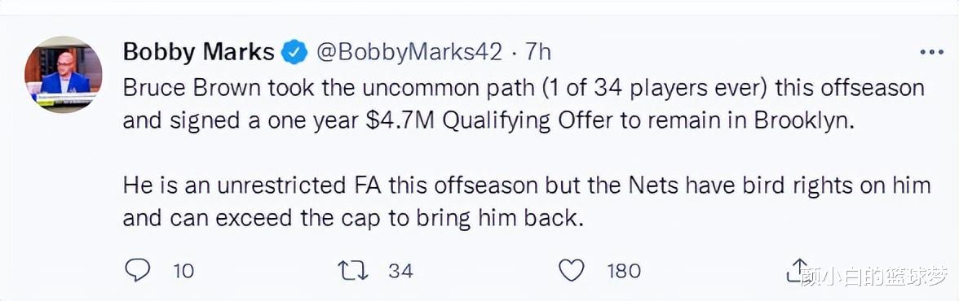
Task: Click the retweet count 34
Action: [400, 270]
